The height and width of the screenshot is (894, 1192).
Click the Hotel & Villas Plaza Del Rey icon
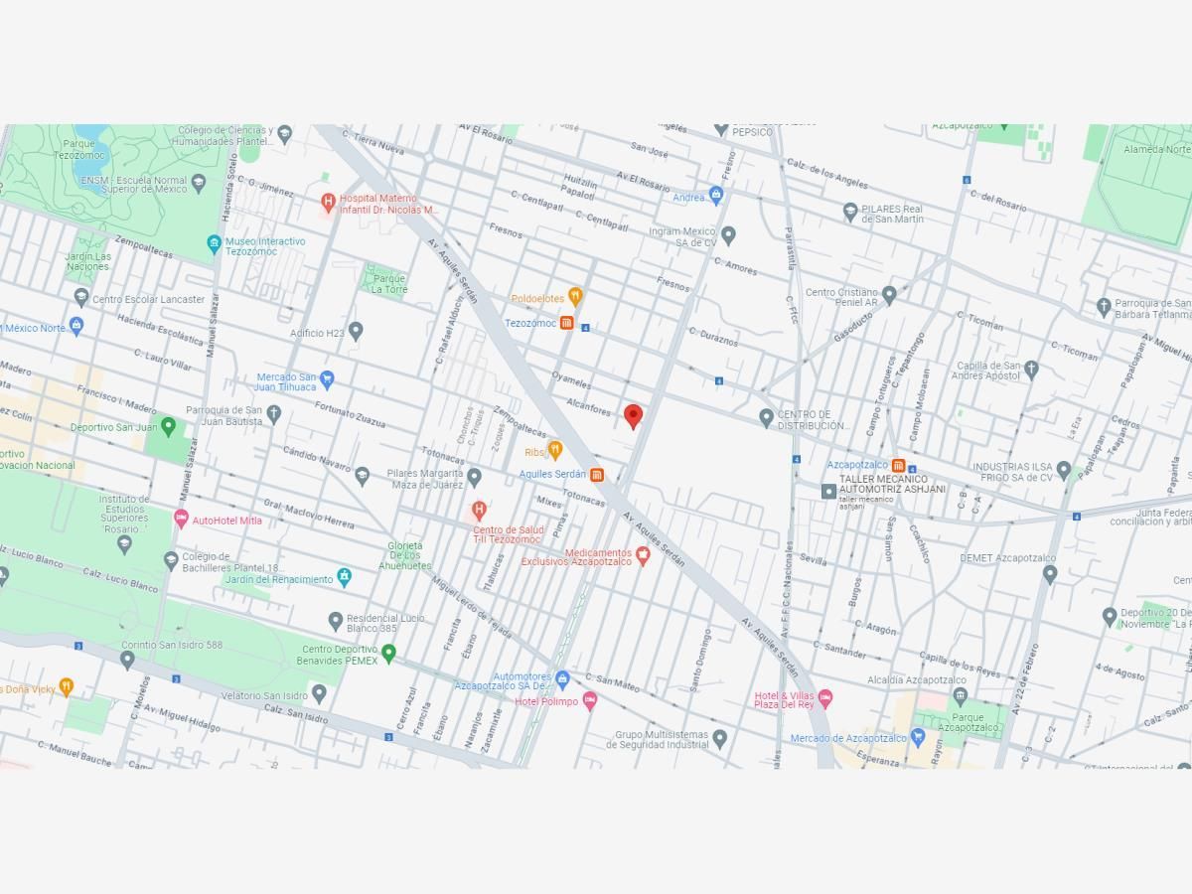(824, 699)
